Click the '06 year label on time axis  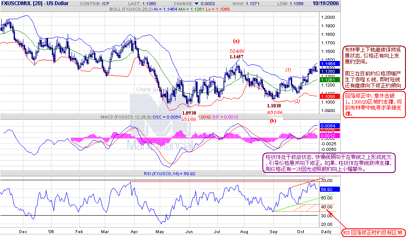click(51, 232)
